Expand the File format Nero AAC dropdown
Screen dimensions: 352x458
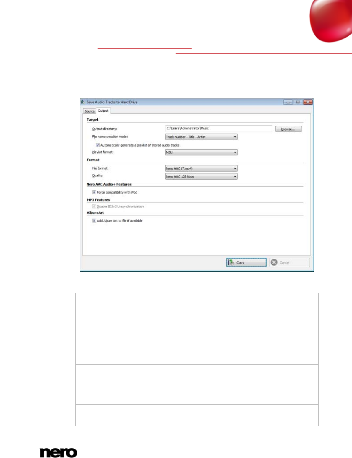coord(201,168)
